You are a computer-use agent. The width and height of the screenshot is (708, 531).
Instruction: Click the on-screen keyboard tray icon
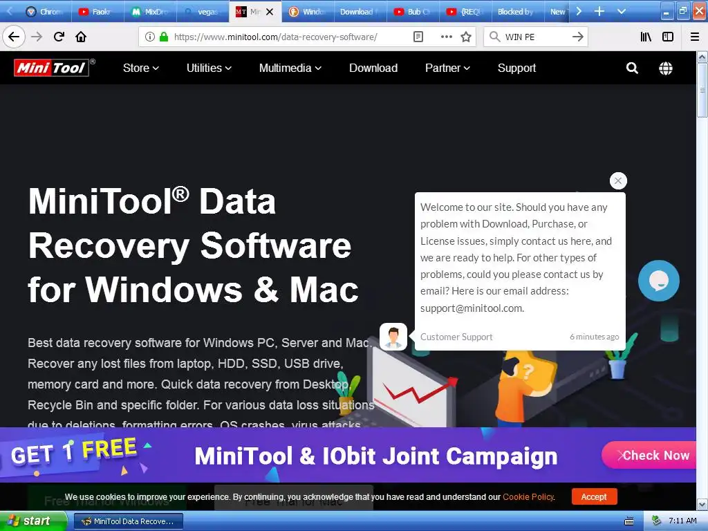click(628, 521)
